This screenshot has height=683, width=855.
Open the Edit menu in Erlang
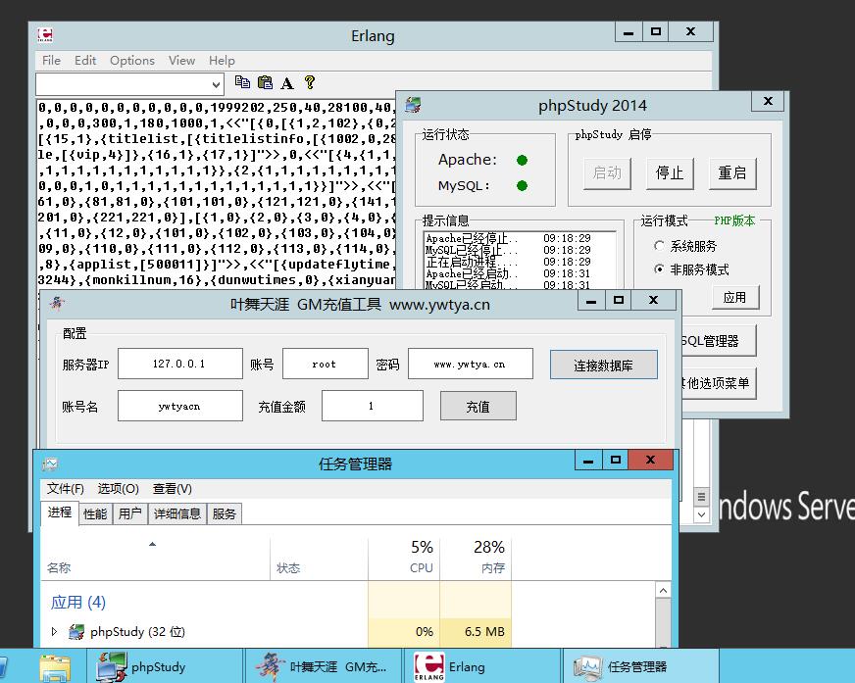(85, 61)
